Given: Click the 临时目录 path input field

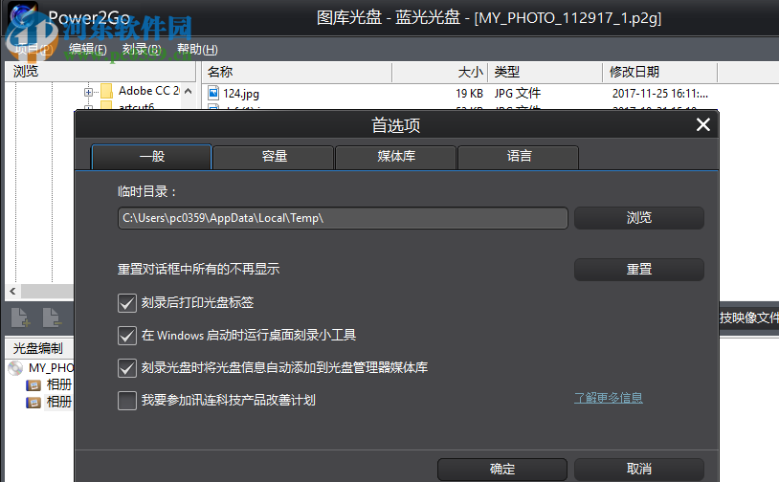Looking at the screenshot, I should [343, 218].
